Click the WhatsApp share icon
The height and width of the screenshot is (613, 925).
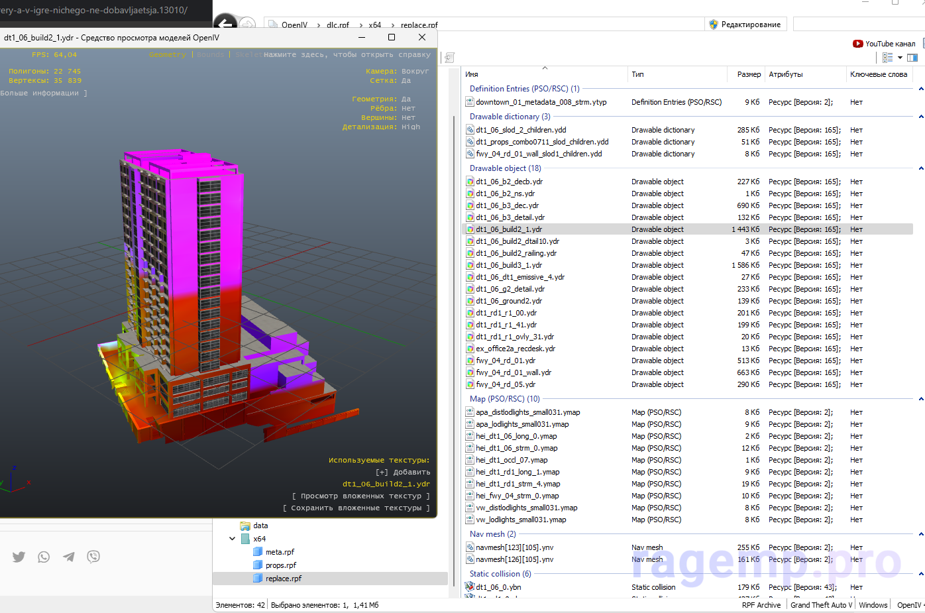(x=44, y=557)
